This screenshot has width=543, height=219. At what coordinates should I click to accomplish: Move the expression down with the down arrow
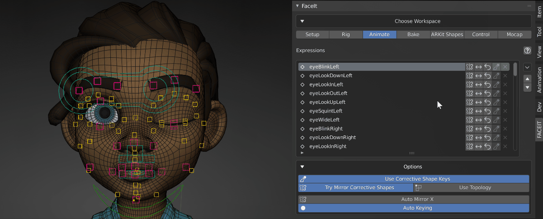[527, 87]
